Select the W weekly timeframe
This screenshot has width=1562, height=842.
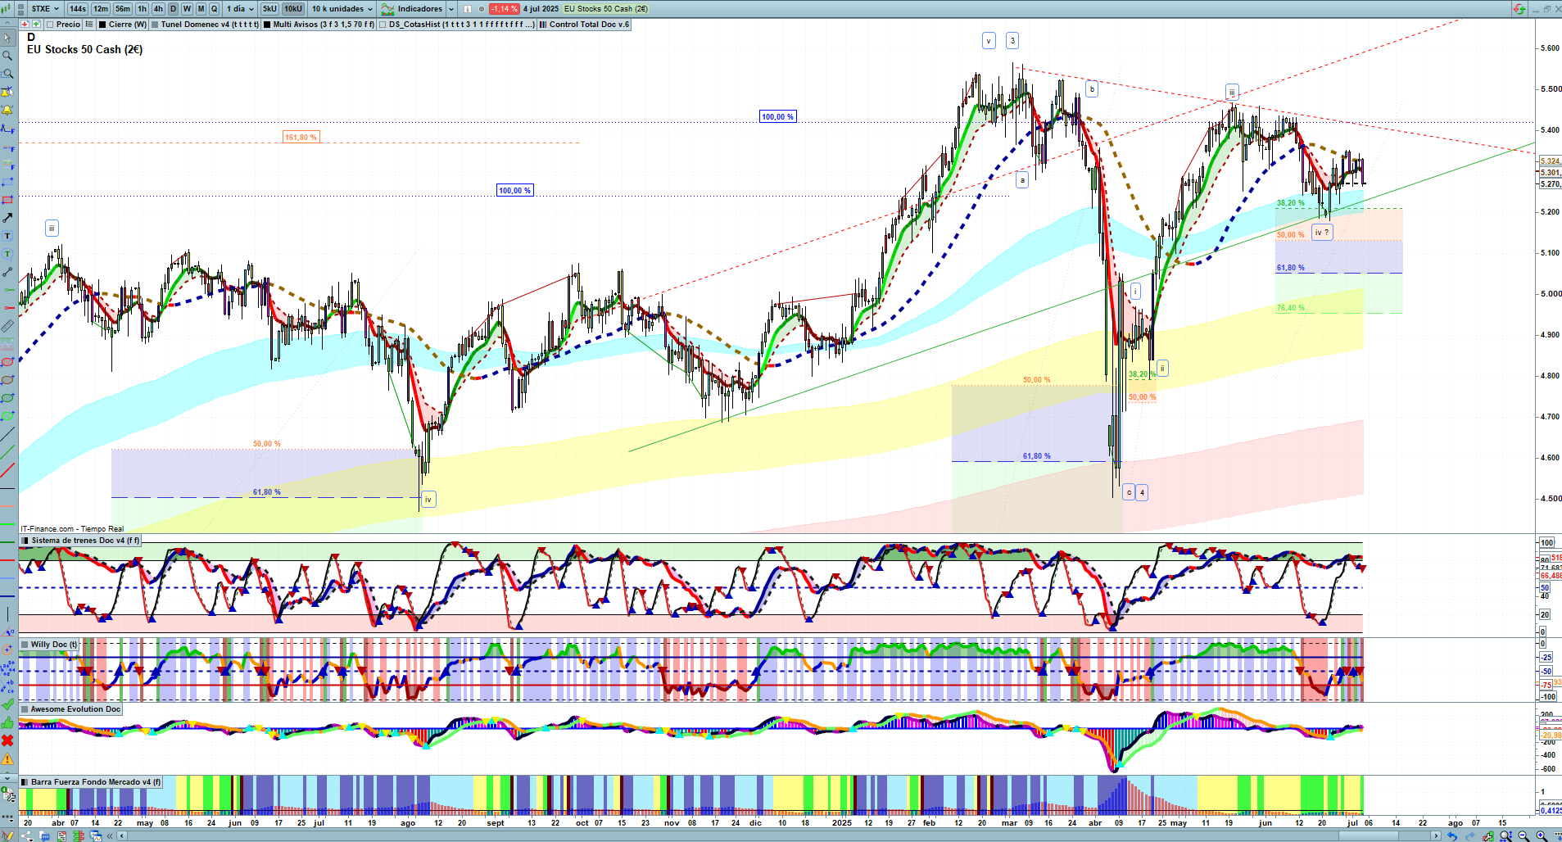tap(187, 9)
